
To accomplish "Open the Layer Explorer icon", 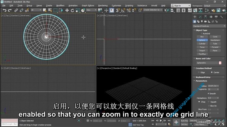I will pyautogui.click(x=184, y=10).
